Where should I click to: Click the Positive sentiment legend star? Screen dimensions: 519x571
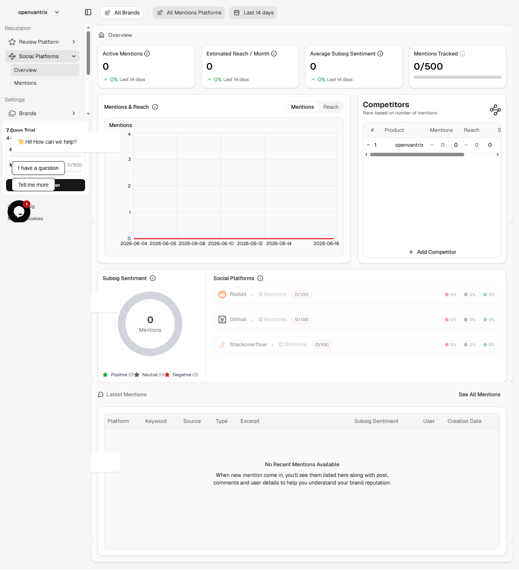click(105, 375)
